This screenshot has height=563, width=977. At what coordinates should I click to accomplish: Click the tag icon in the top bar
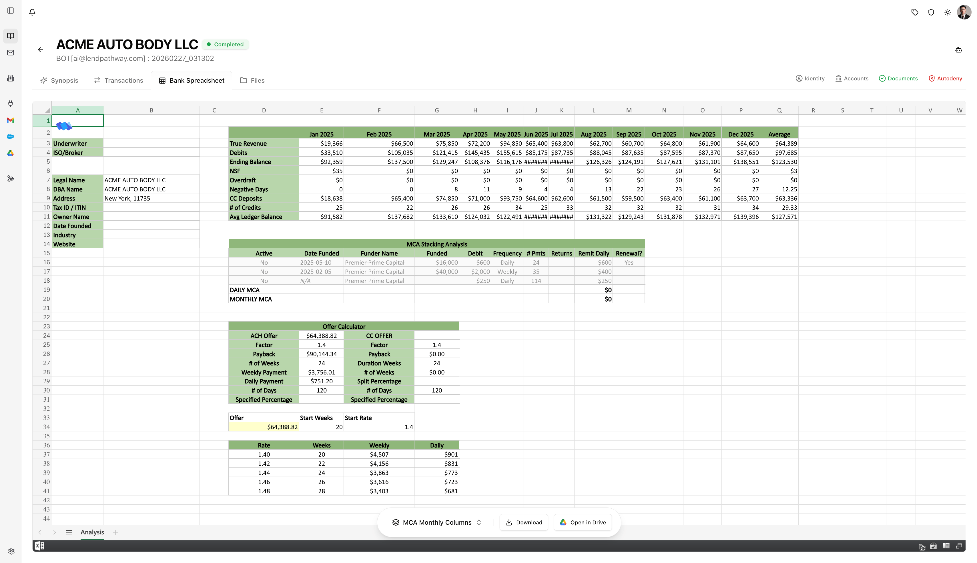[914, 12]
